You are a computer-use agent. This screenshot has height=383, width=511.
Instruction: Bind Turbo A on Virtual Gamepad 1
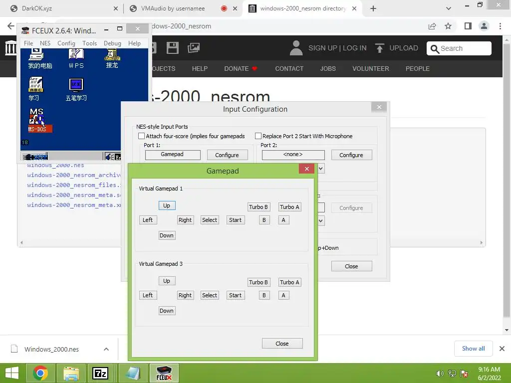pyautogui.click(x=289, y=207)
